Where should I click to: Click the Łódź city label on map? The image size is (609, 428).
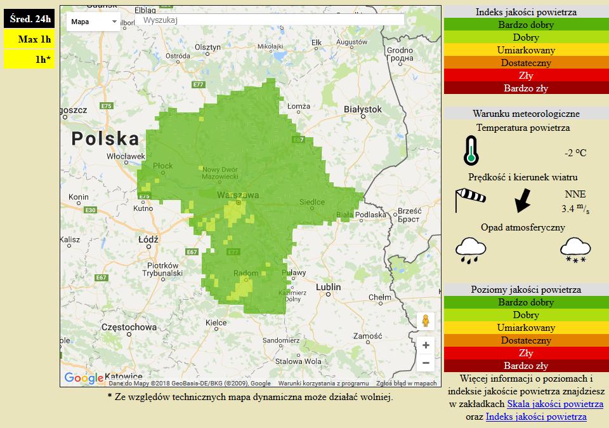click(x=148, y=239)
